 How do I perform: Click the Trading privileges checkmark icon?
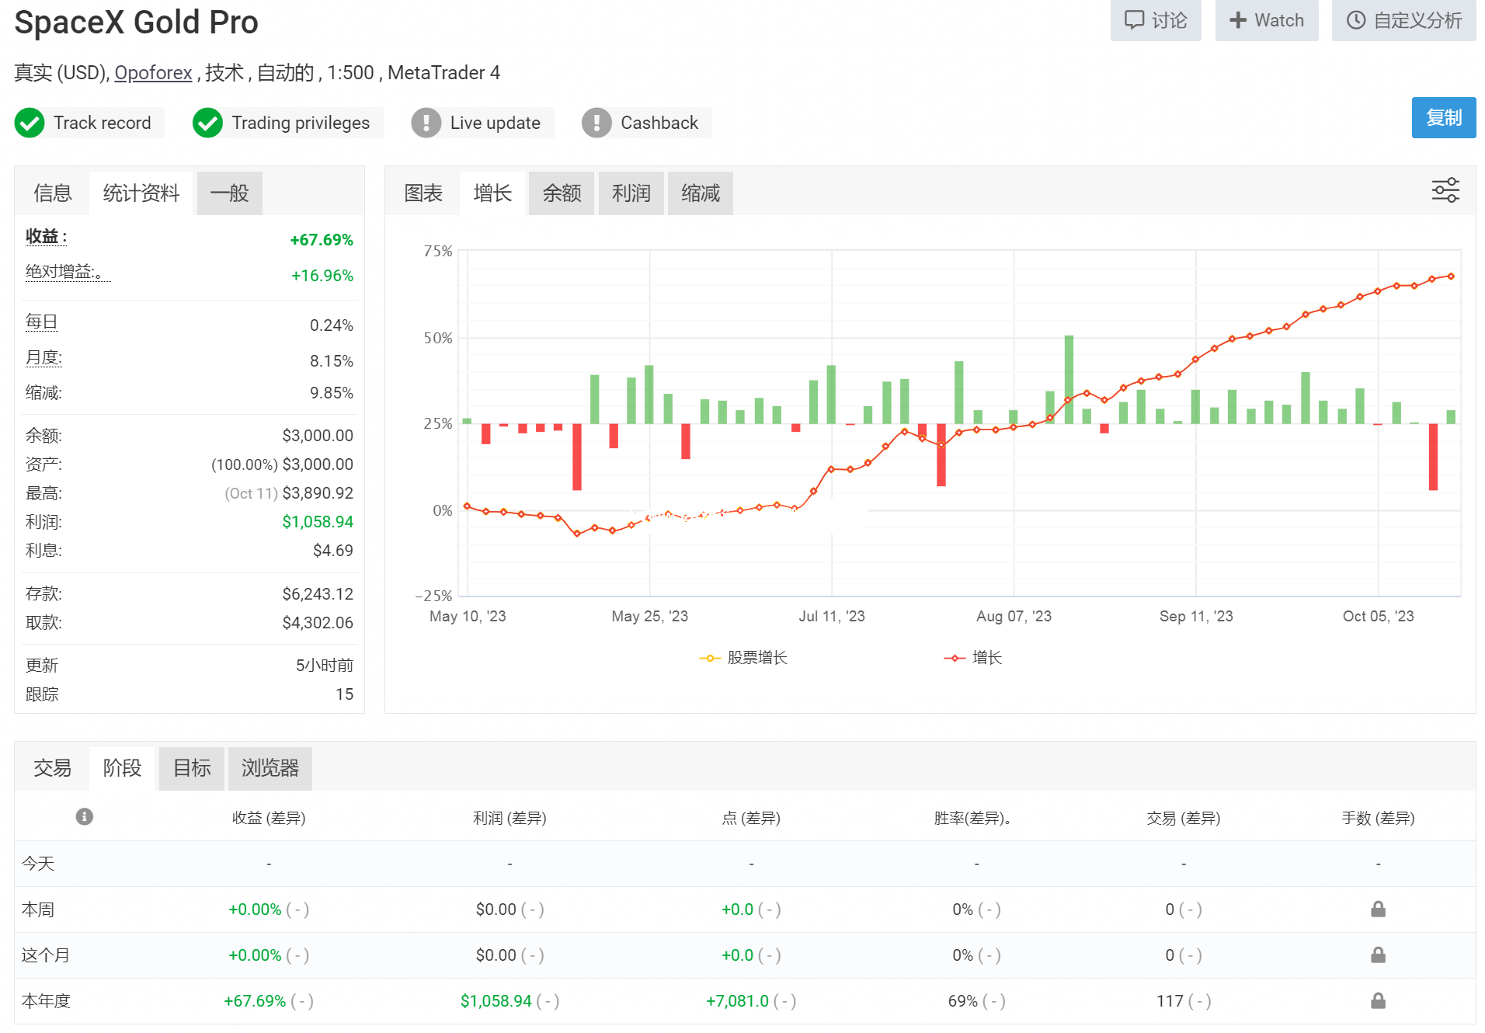207,123
